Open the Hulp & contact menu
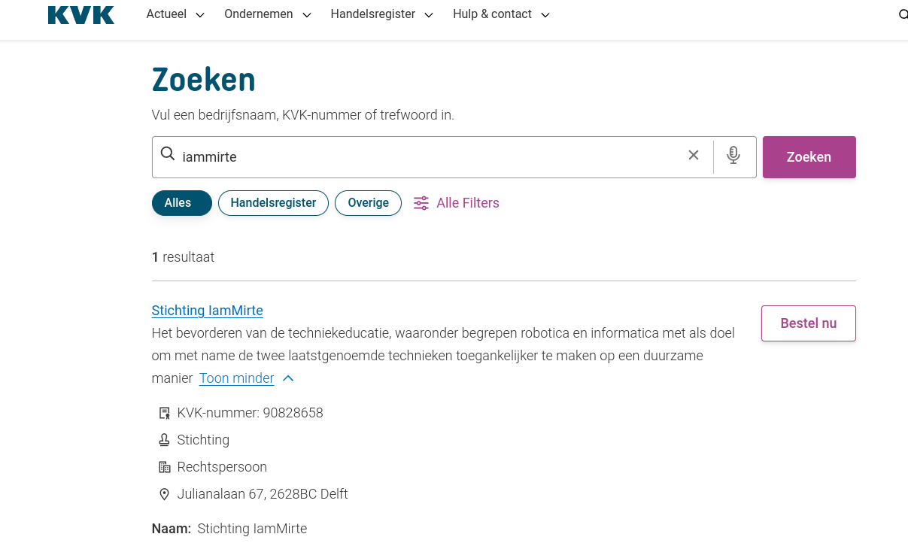Viewport: 908px width, 543px height. [x=501, y=14]
